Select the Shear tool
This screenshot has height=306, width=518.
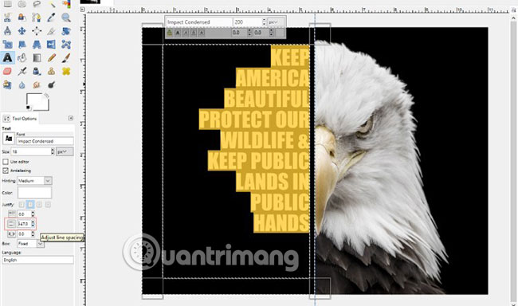point(22,45)
